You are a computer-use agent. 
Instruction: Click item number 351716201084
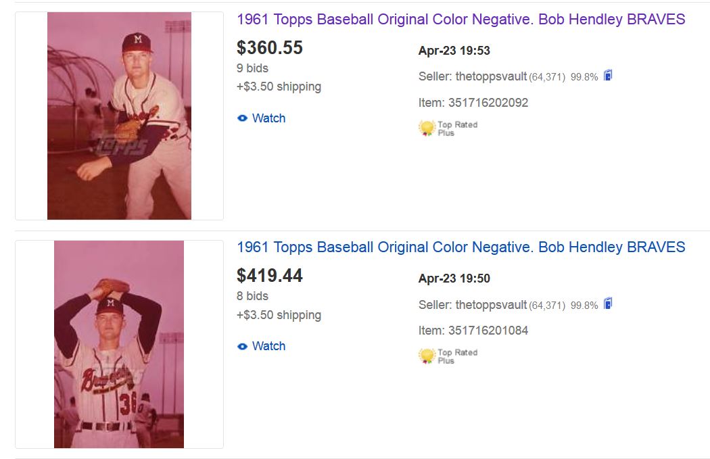488,331
